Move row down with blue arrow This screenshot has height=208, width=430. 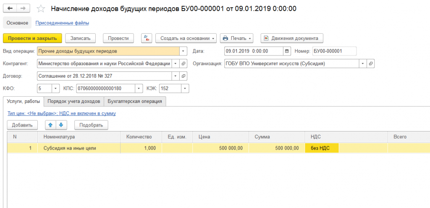tap(60, 125)
